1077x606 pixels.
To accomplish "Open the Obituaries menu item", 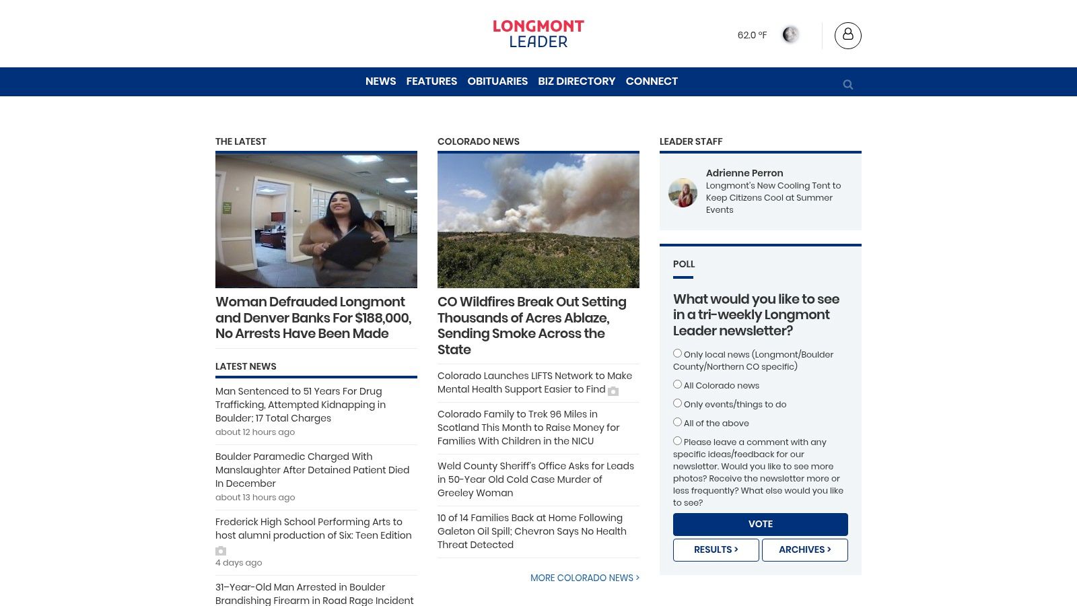I will [x=497, y=81].
